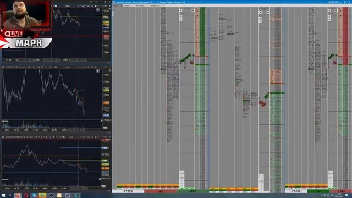352x198 pixels.
Task: Click the pencil icon in left order book
Action: click(x=181, y=20)
